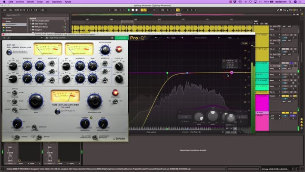Flip the right-side top Boost/Cut switch
Viewport: 305px width, 172px height.
click(x=105, y=63)
